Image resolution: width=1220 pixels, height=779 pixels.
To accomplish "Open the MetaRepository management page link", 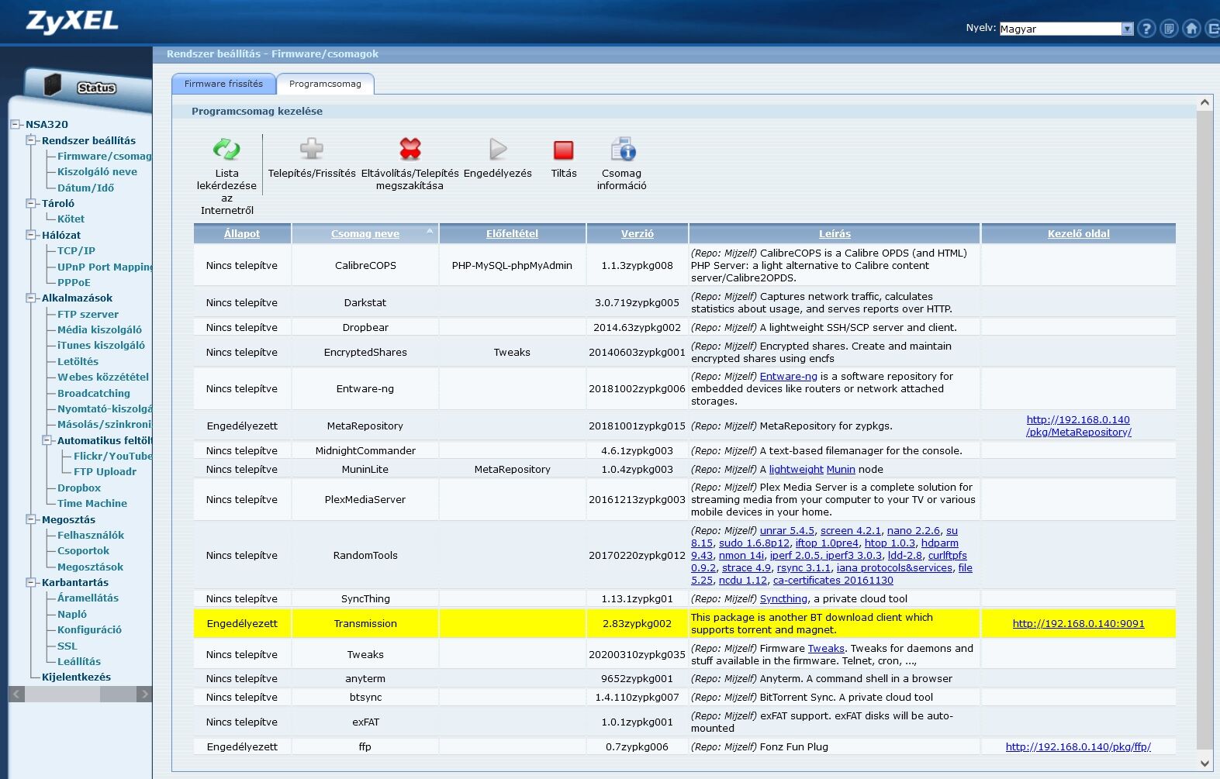I will click(1078, 426).
